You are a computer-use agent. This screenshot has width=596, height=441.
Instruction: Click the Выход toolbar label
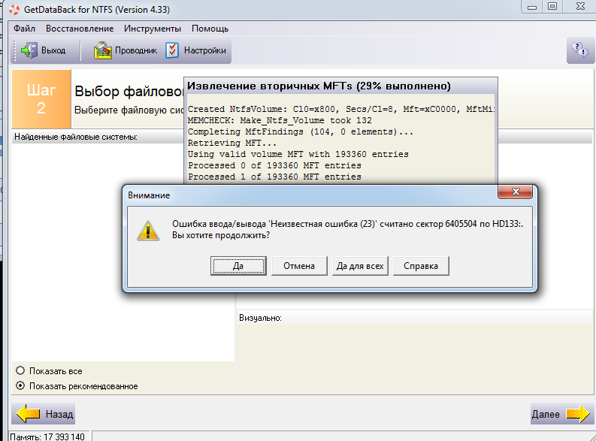click(x=53, y=50)
